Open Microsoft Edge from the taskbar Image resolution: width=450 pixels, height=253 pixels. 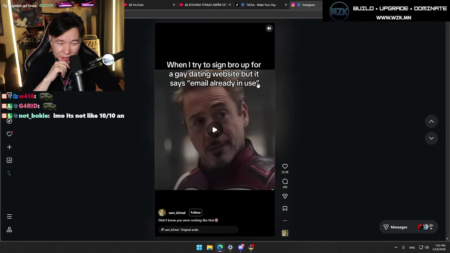tap(220, 247)
